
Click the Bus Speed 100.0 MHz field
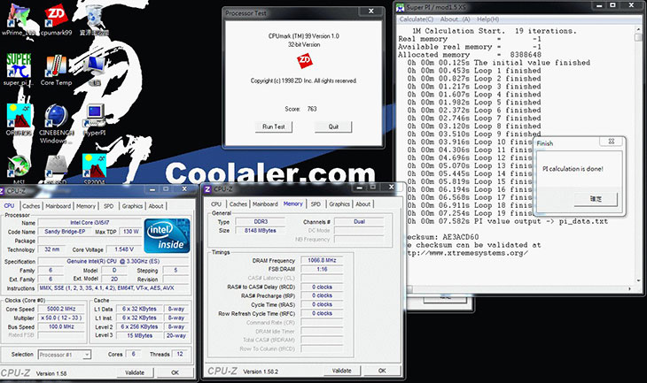click(x=61, y=326)
